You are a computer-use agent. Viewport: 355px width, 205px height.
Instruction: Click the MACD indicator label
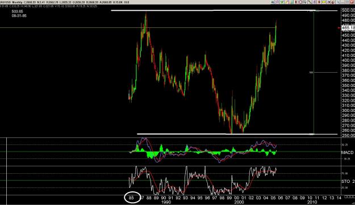(x=347, y=153)
